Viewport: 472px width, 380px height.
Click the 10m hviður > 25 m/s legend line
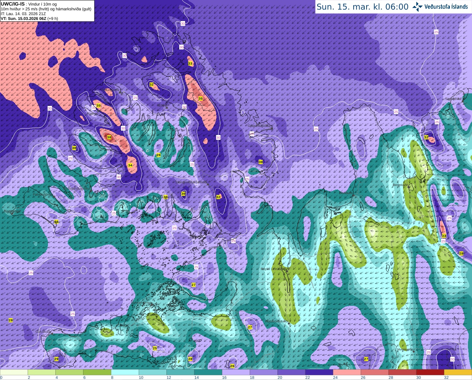[x=46, y=9]
